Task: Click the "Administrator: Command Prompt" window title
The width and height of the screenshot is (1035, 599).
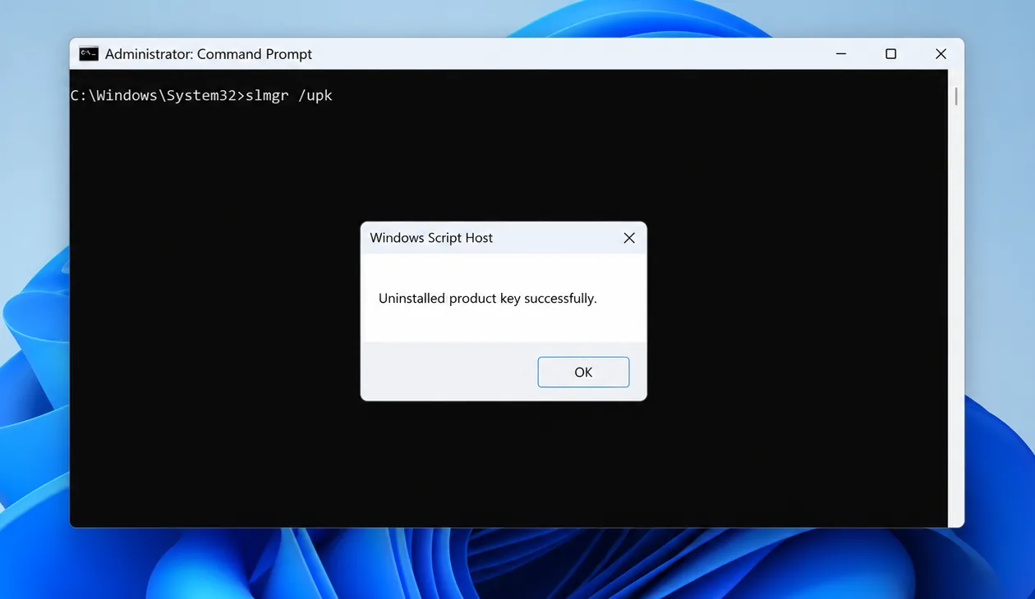Action: (x=209, y=54)
